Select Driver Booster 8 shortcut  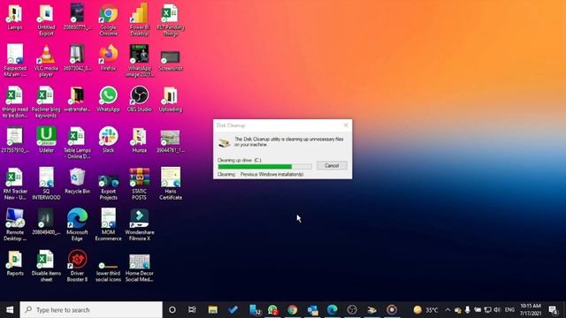pyautogui.click(x=77, y=266)
